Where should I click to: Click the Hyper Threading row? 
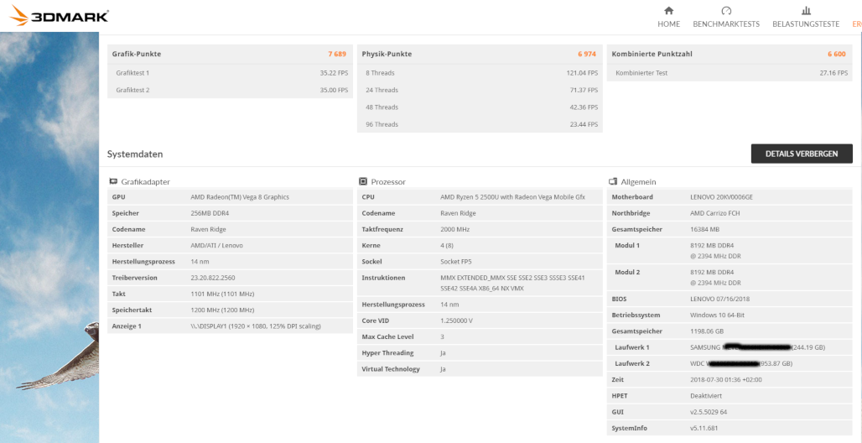[x=480, y=352]
